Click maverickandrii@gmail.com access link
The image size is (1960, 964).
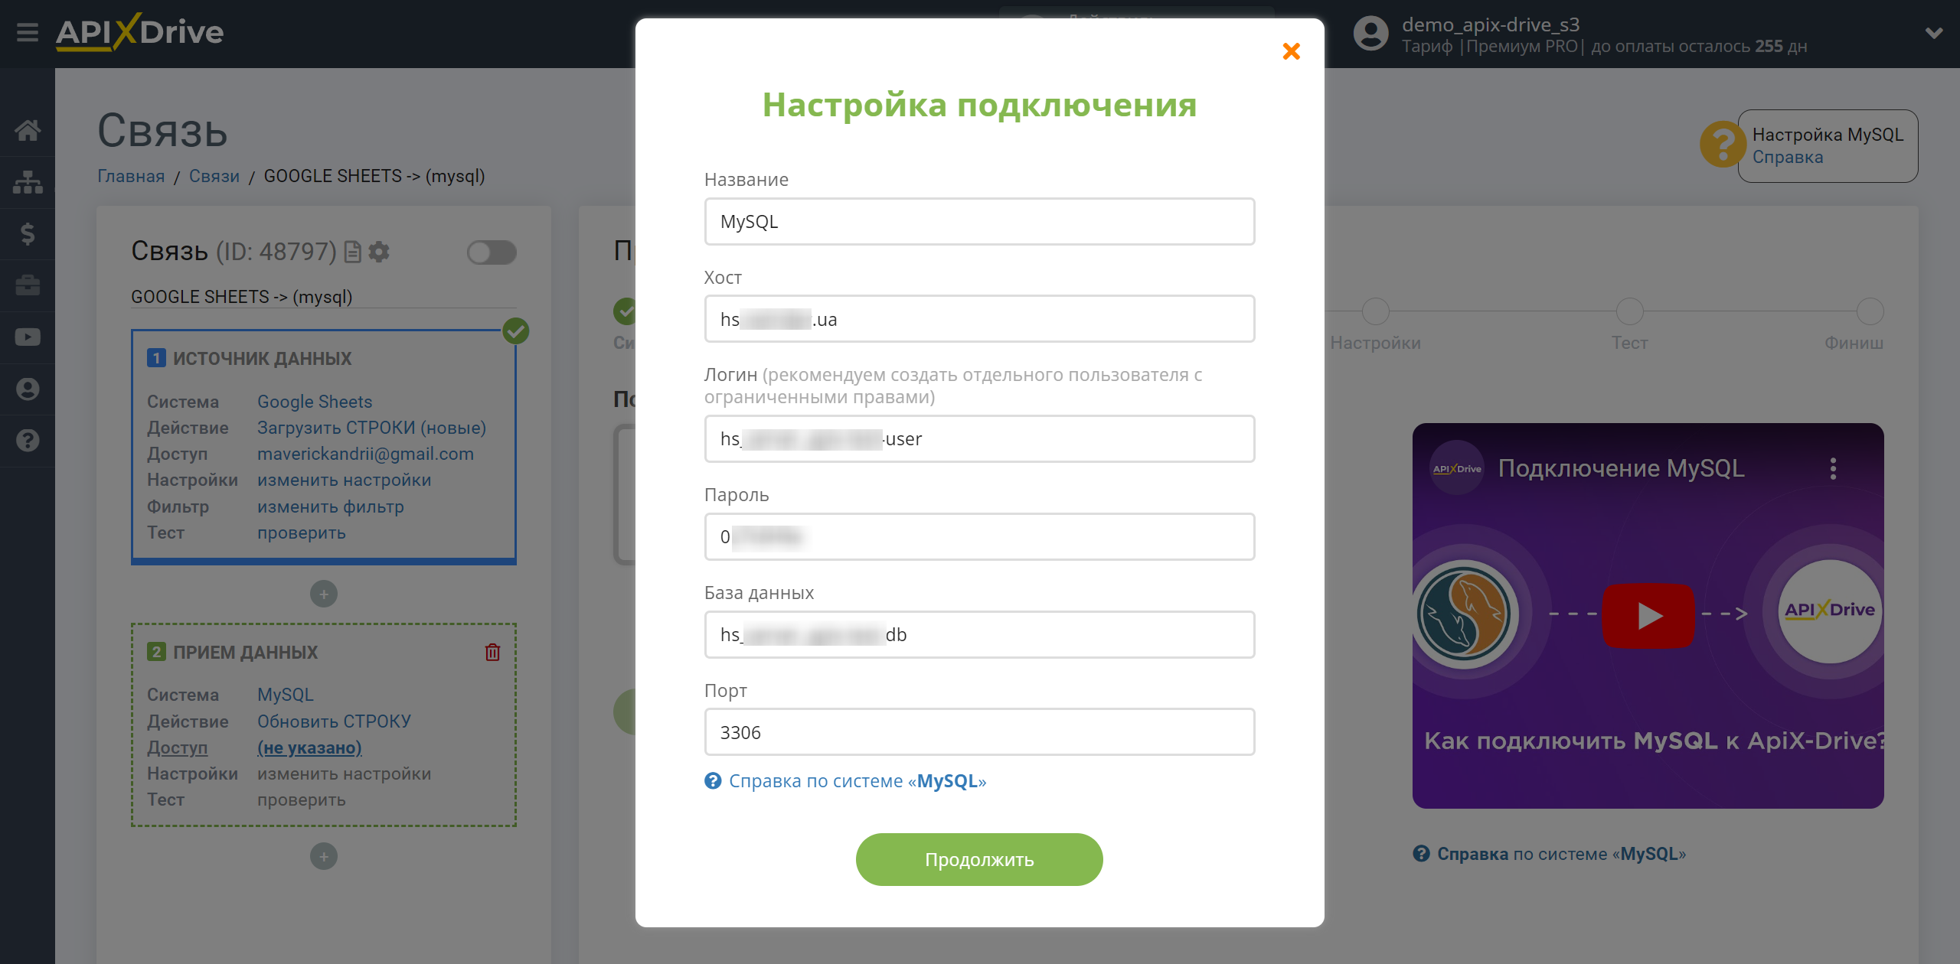point(365,454)
